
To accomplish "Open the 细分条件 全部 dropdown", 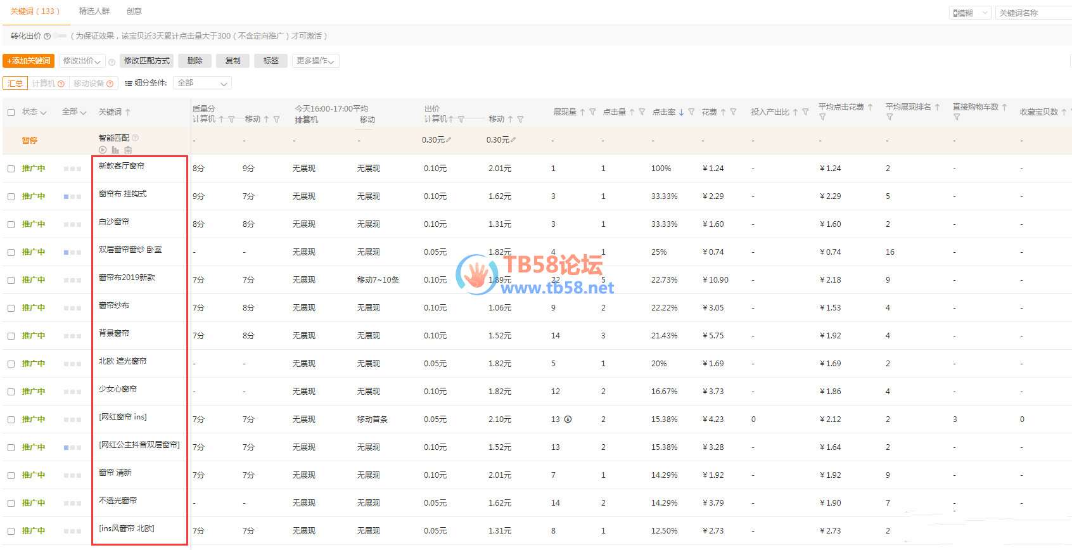I will click(x=202, y=83).
